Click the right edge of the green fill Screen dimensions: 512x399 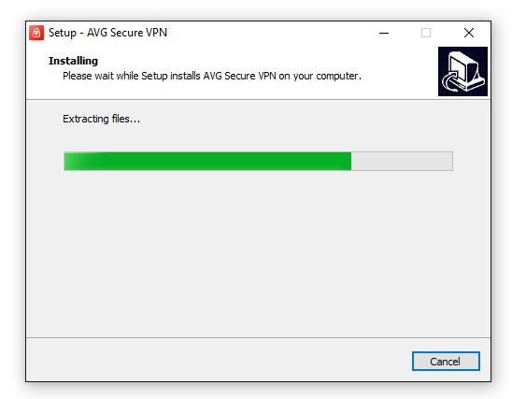(349, 161)
